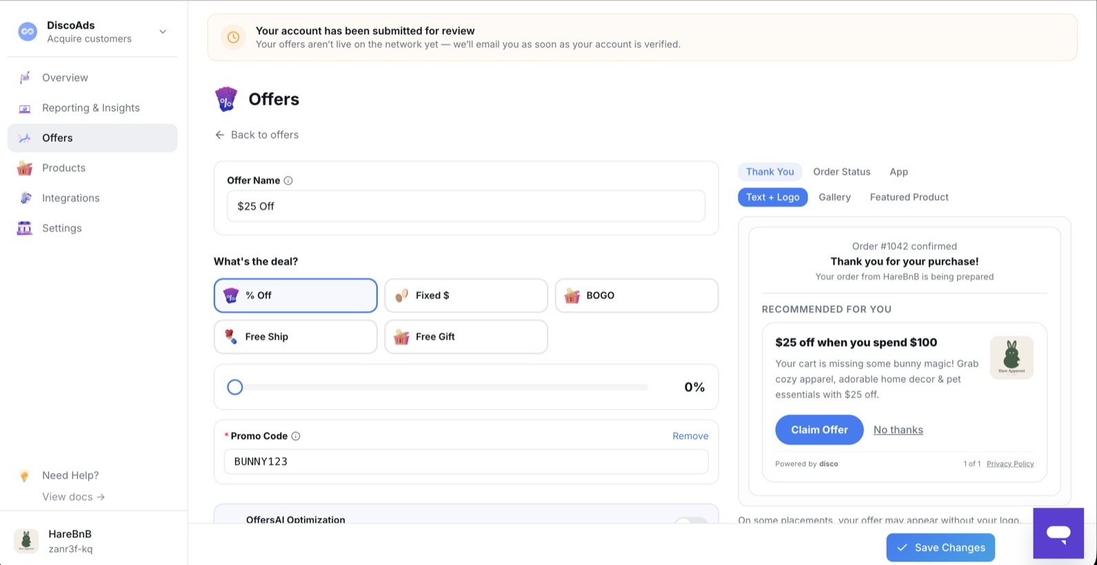Select the Offers sidebar item
Screen dimensions: 1097x565
pos(92,138)
